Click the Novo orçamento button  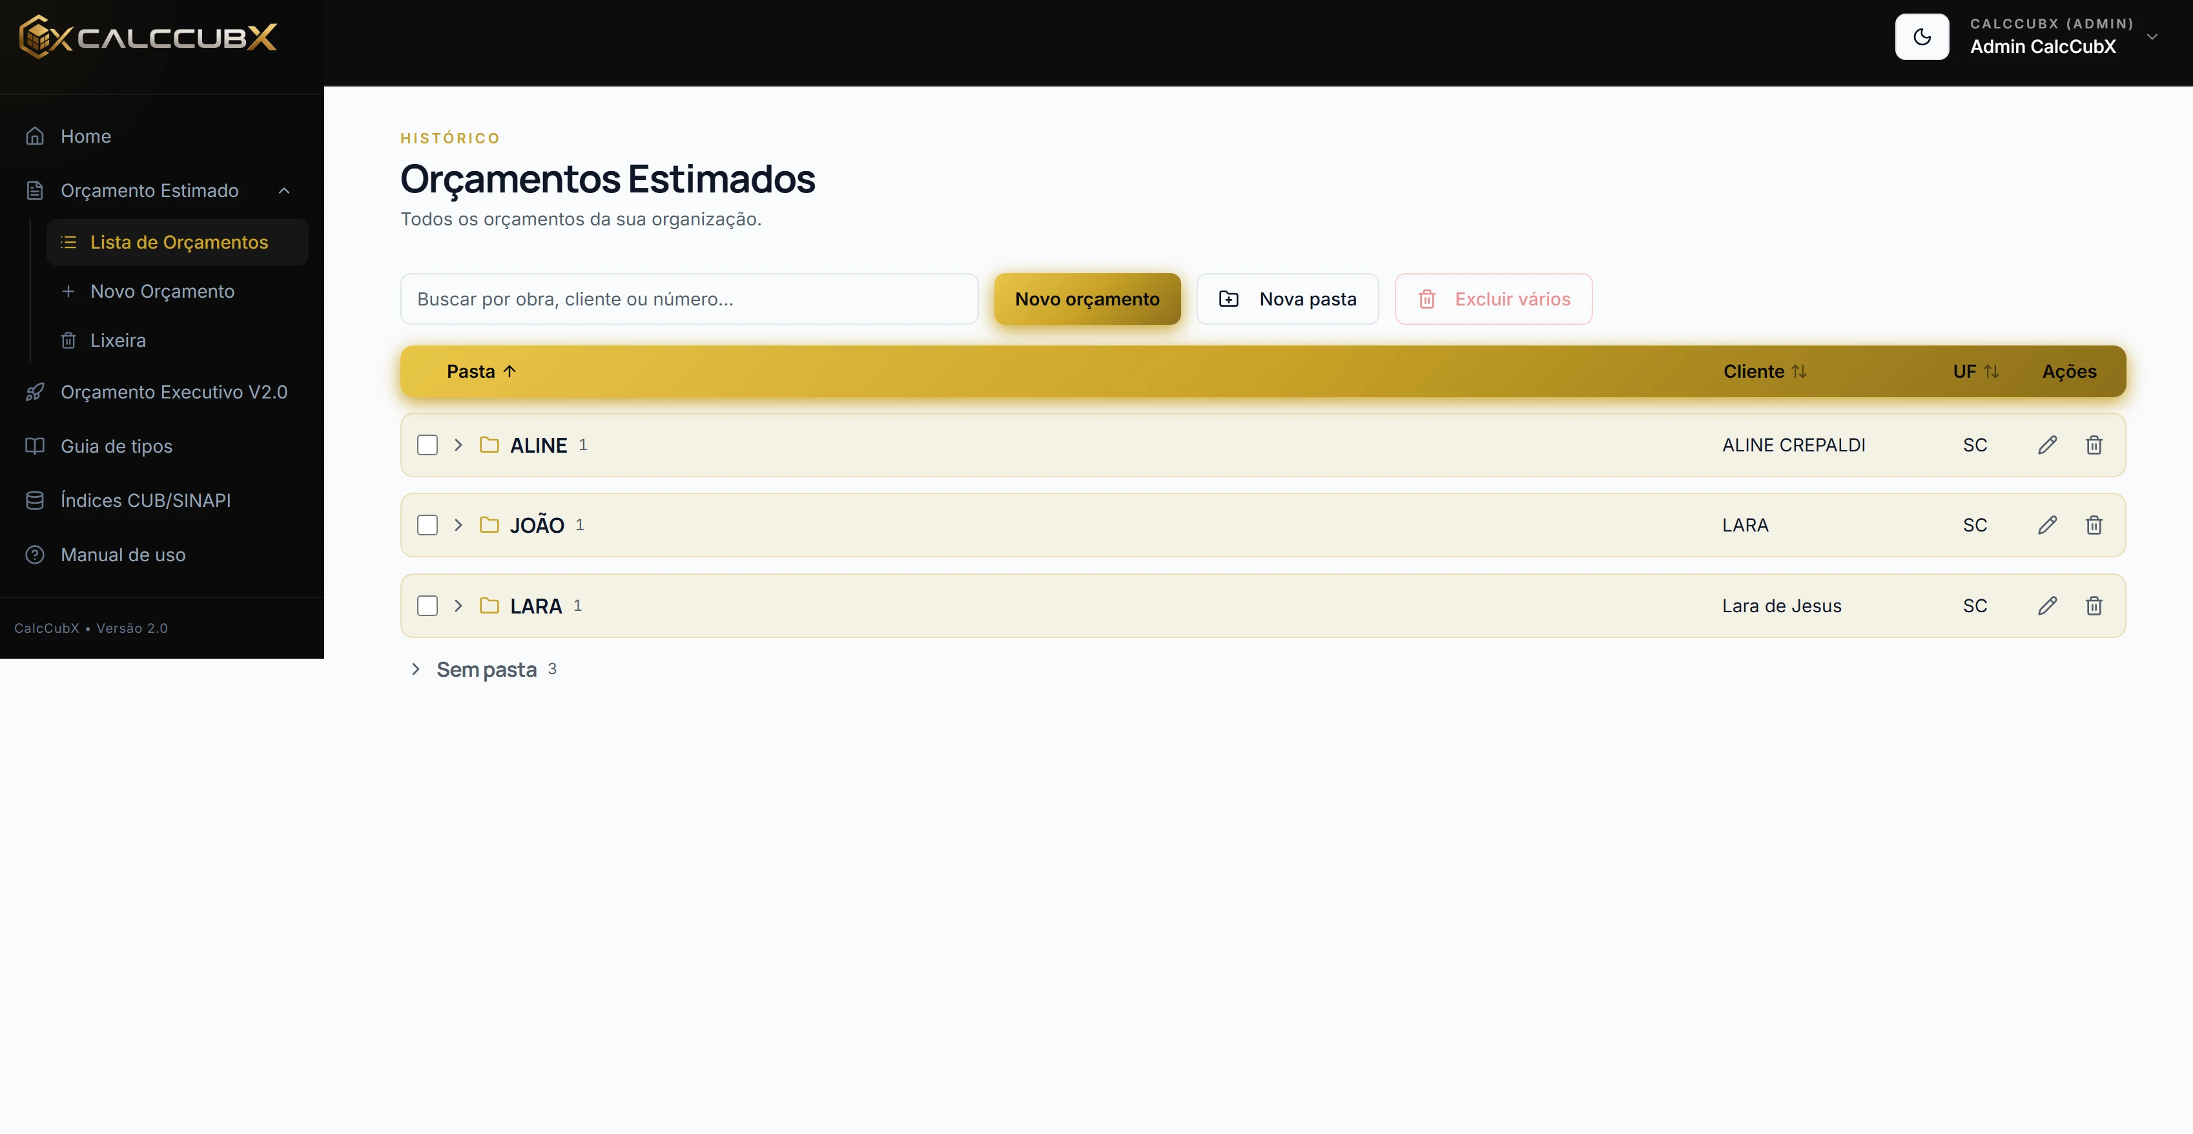point(1087,299)
